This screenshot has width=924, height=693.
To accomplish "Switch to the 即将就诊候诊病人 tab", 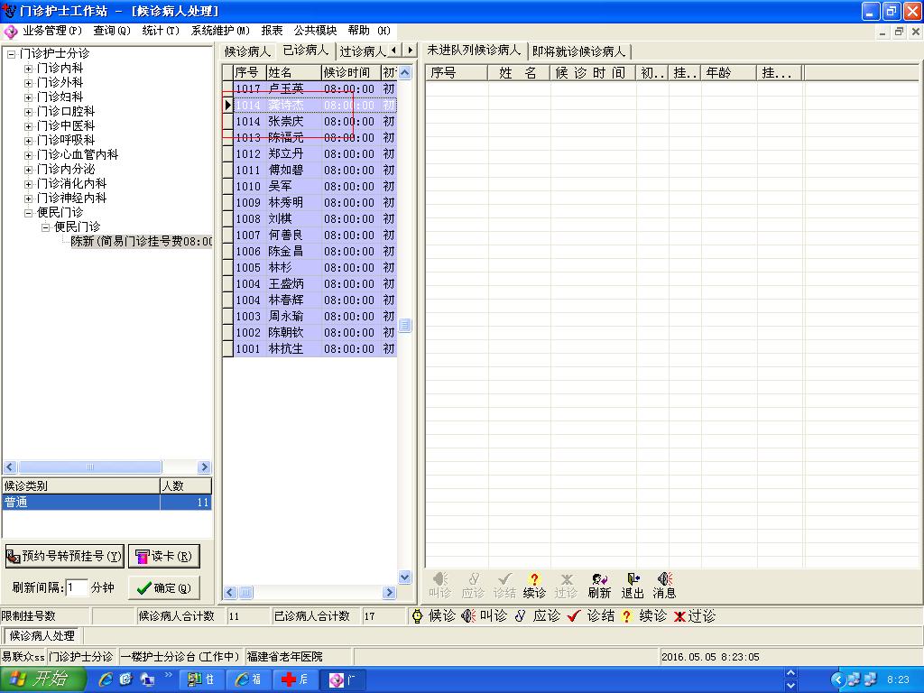I will point(578,51).
